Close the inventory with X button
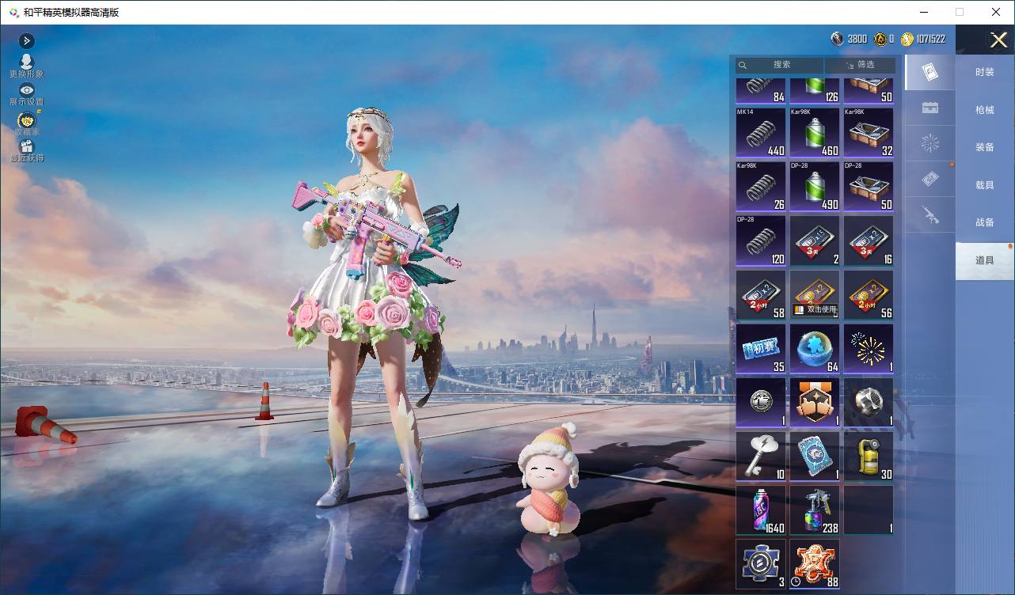The width and height of the screenshot is (1015, 595). click(x=998, y=40)
